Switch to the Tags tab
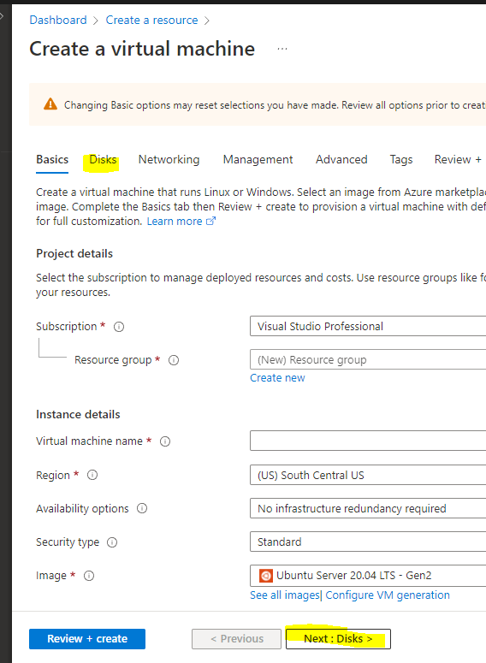Screen dimensions: 486x663 [x=401, y=159]
